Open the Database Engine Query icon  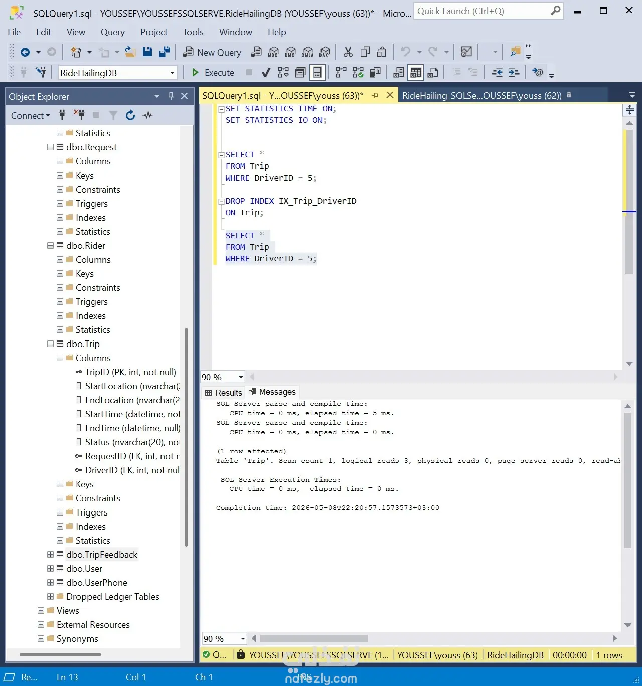[x=256, y=52]
